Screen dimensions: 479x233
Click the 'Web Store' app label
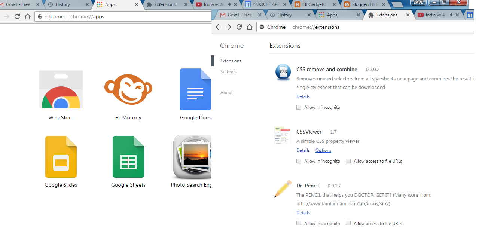61,117
